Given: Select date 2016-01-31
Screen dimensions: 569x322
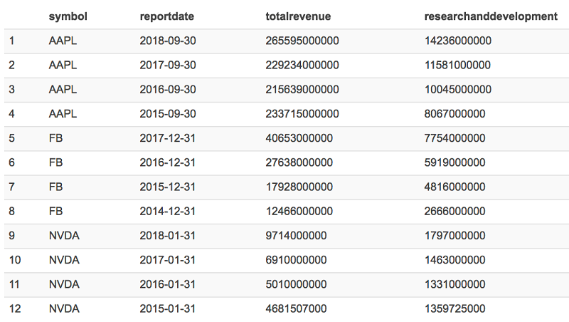Looking at the screenshot, I should [x=168, y=284].
